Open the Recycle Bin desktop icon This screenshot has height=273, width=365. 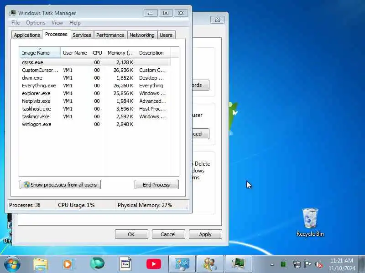[x=310, y=222]
